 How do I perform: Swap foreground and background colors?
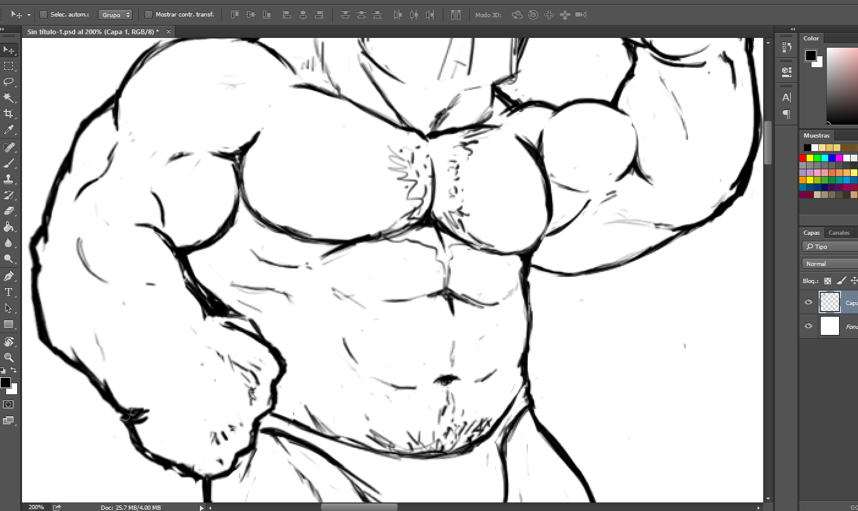13,370
